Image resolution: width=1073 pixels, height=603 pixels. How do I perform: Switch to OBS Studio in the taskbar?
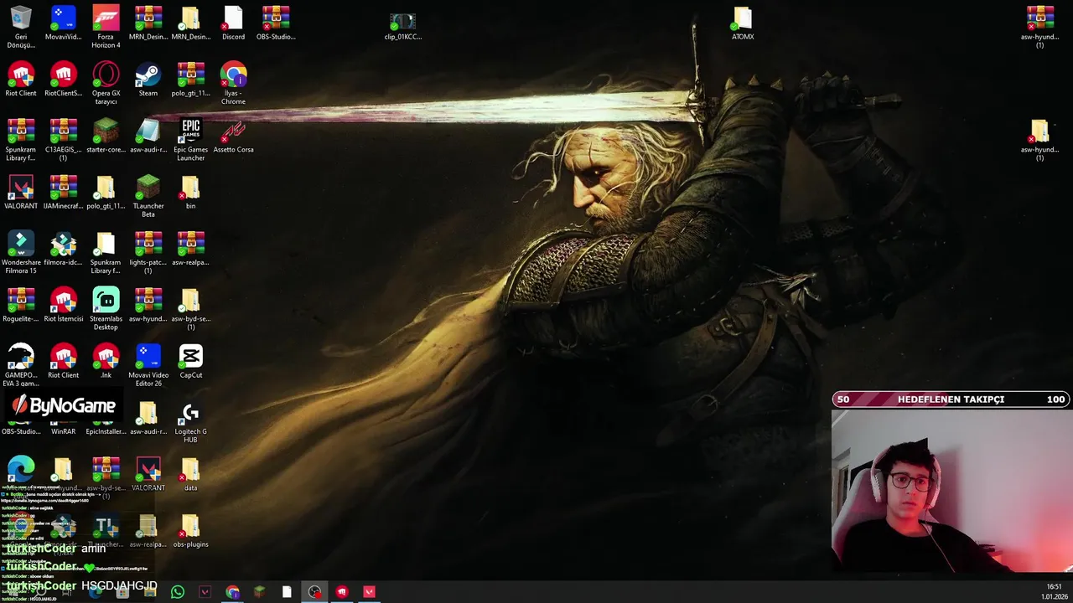pos(314,592)
